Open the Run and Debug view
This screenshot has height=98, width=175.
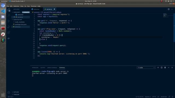click(9, 27)
